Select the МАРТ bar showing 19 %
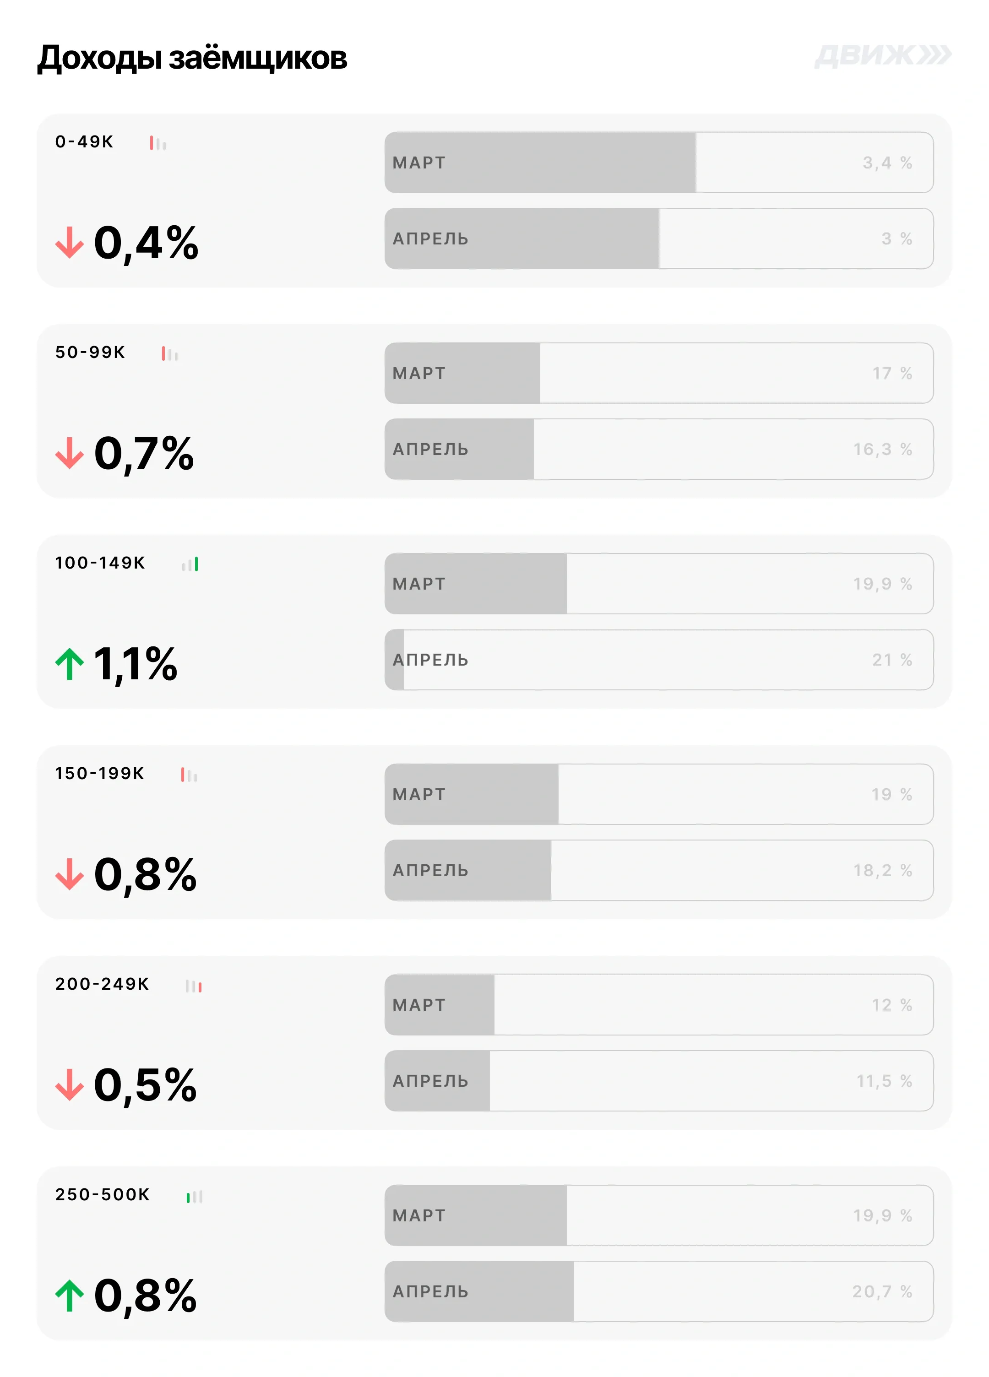Image resolution: width=989 pixels, height=1377 pixels. point(659,794)
